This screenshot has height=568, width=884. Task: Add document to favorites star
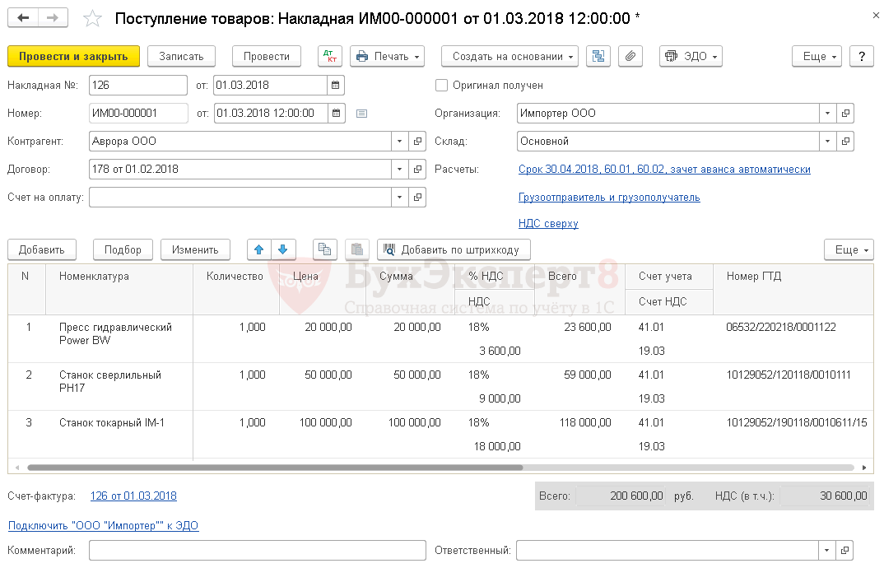coord(93,18)
